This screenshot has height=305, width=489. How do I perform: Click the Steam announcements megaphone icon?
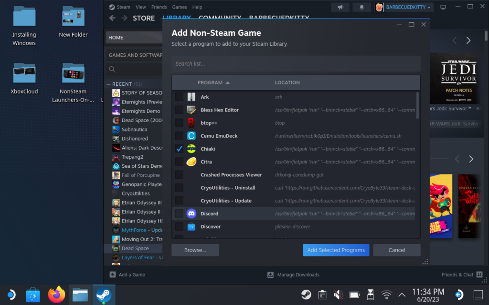click(340, 7)
